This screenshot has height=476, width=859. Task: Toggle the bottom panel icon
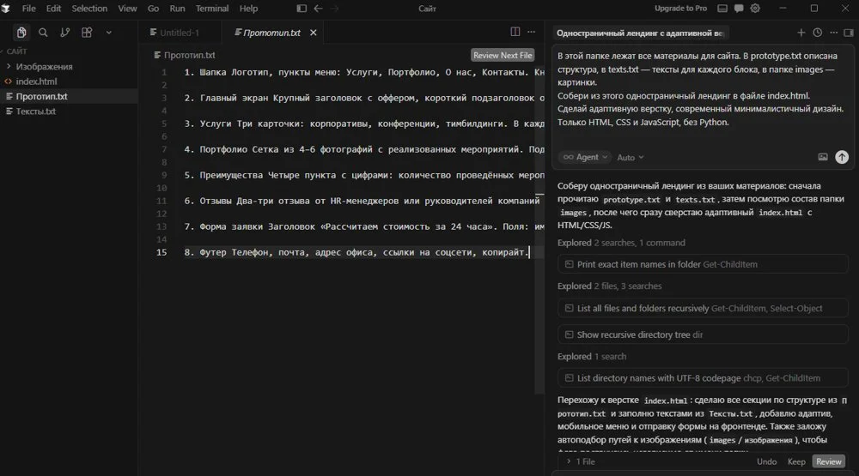(x=722, y=9)
